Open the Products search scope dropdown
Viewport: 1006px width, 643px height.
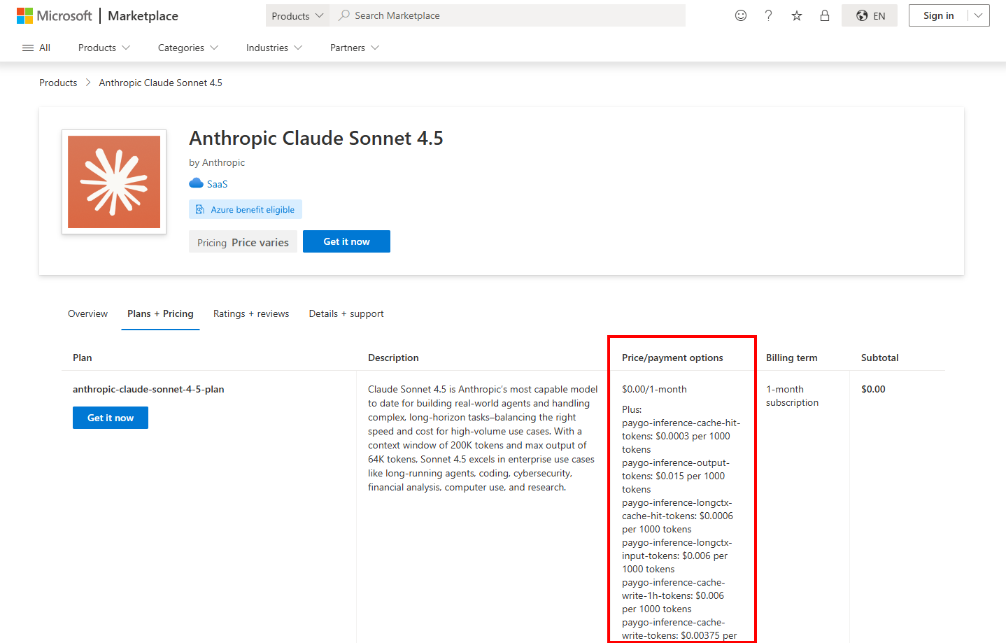297,15
